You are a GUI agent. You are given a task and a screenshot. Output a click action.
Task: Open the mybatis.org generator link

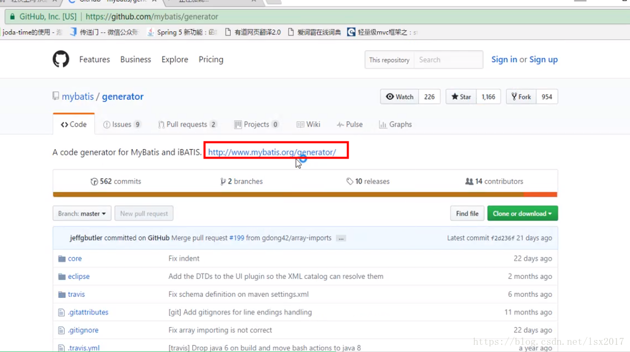(x=272, y=152)
